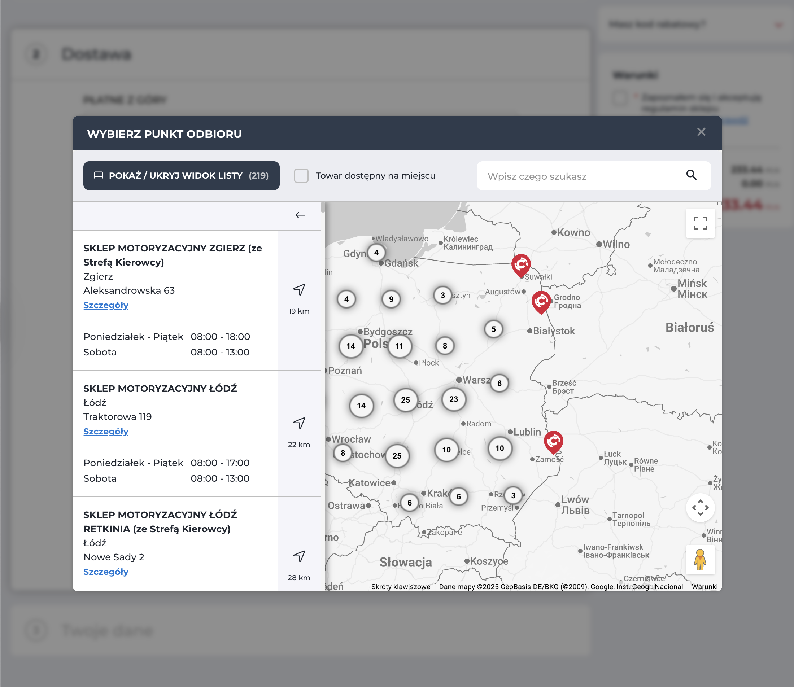
Task: Click the search magnifier icon
Action: (691, 175)
